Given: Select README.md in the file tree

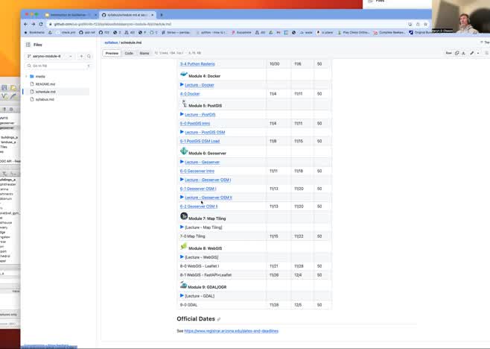Looking at the screenshot, I should click(x=45, y=84).
